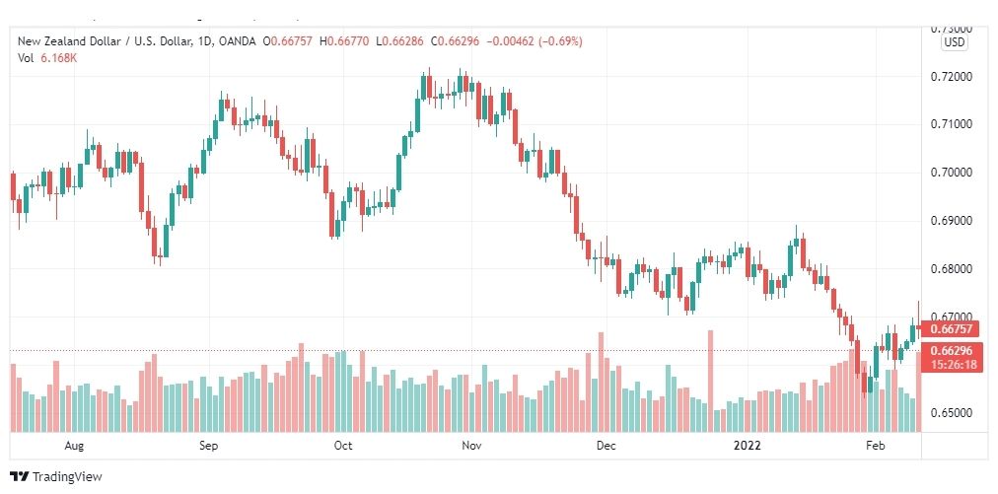Click the TradingView text link at bottom
The width and height of the screenshot is (998, 494).
67,476
